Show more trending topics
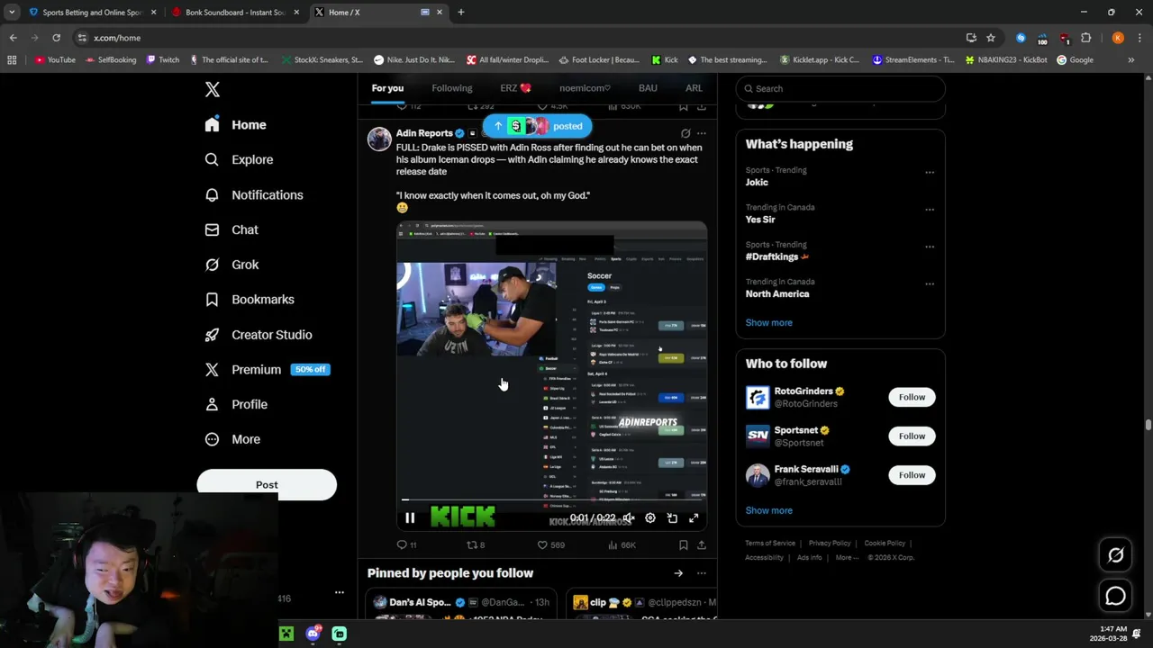1153x648 pixels. (769, 322)
